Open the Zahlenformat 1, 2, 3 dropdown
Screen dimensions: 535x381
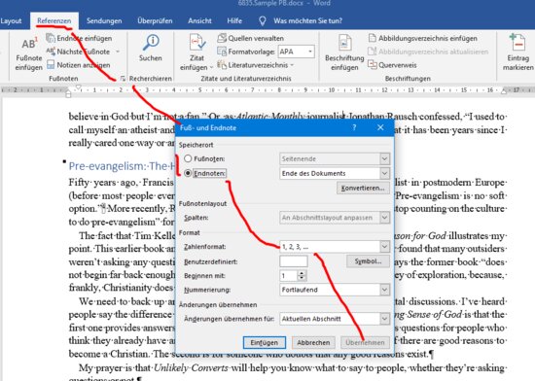[384, 247]
